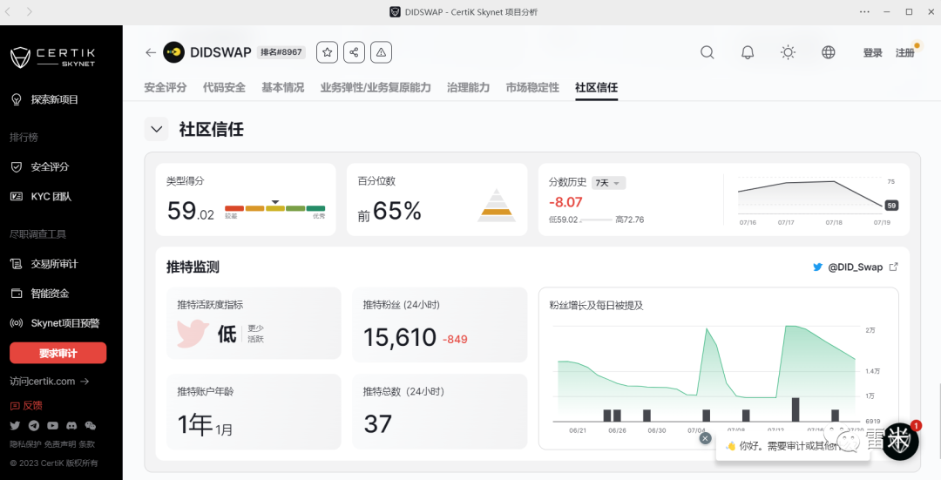Dismiss the chat message popup

pos(705,438)
